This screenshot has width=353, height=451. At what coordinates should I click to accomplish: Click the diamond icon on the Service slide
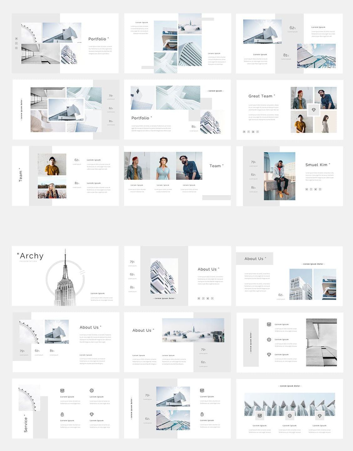(92, 414)
